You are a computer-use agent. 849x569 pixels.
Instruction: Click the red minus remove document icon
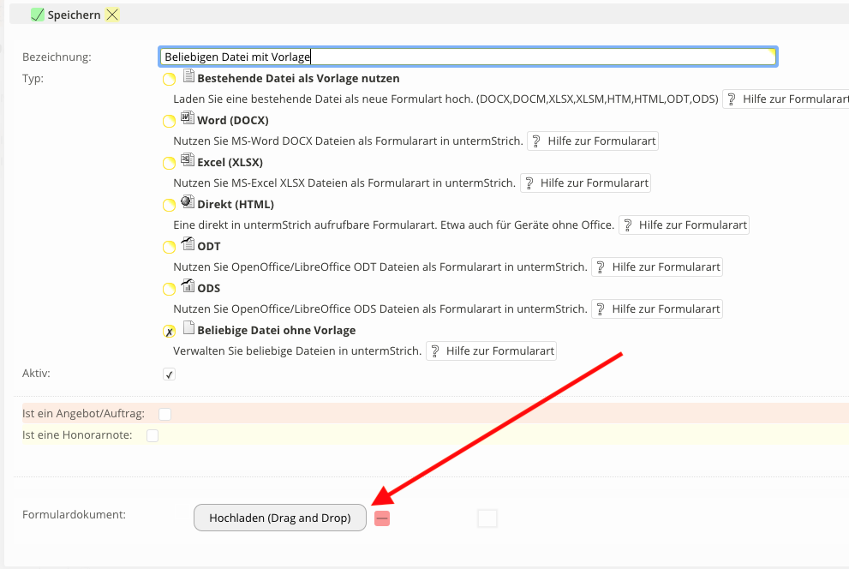[x=382, y=518]
